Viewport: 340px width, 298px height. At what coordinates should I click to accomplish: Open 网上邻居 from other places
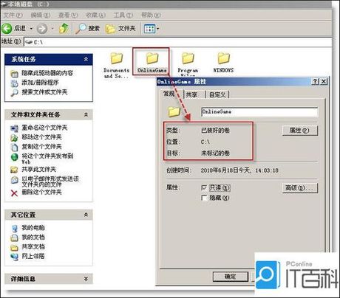click(x=33, y=256)
